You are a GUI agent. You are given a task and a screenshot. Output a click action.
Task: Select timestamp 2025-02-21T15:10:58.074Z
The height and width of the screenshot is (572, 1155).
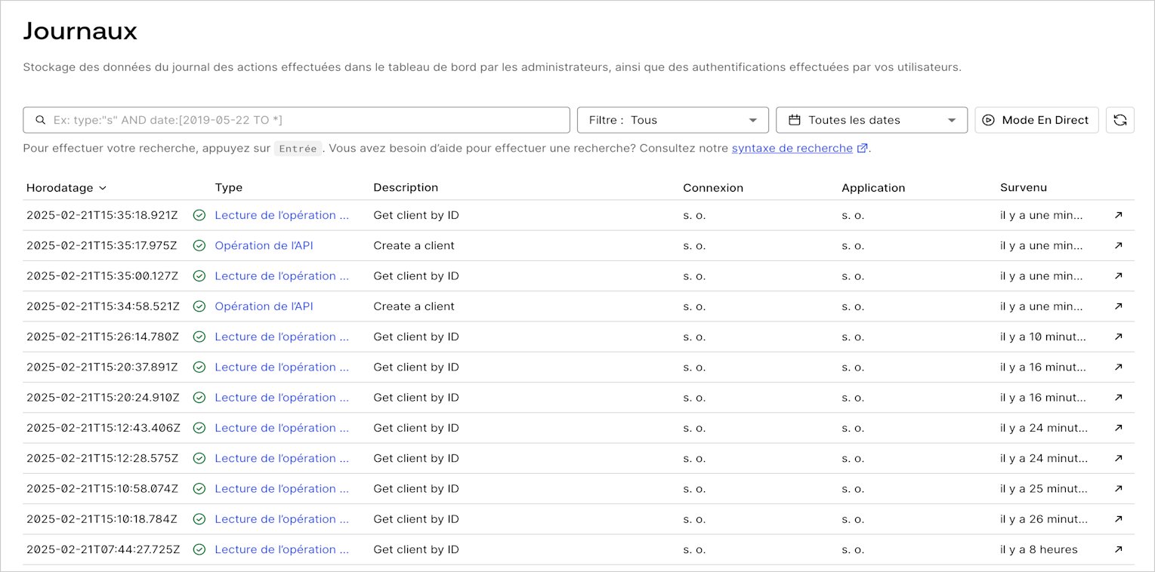click(103, 488)
